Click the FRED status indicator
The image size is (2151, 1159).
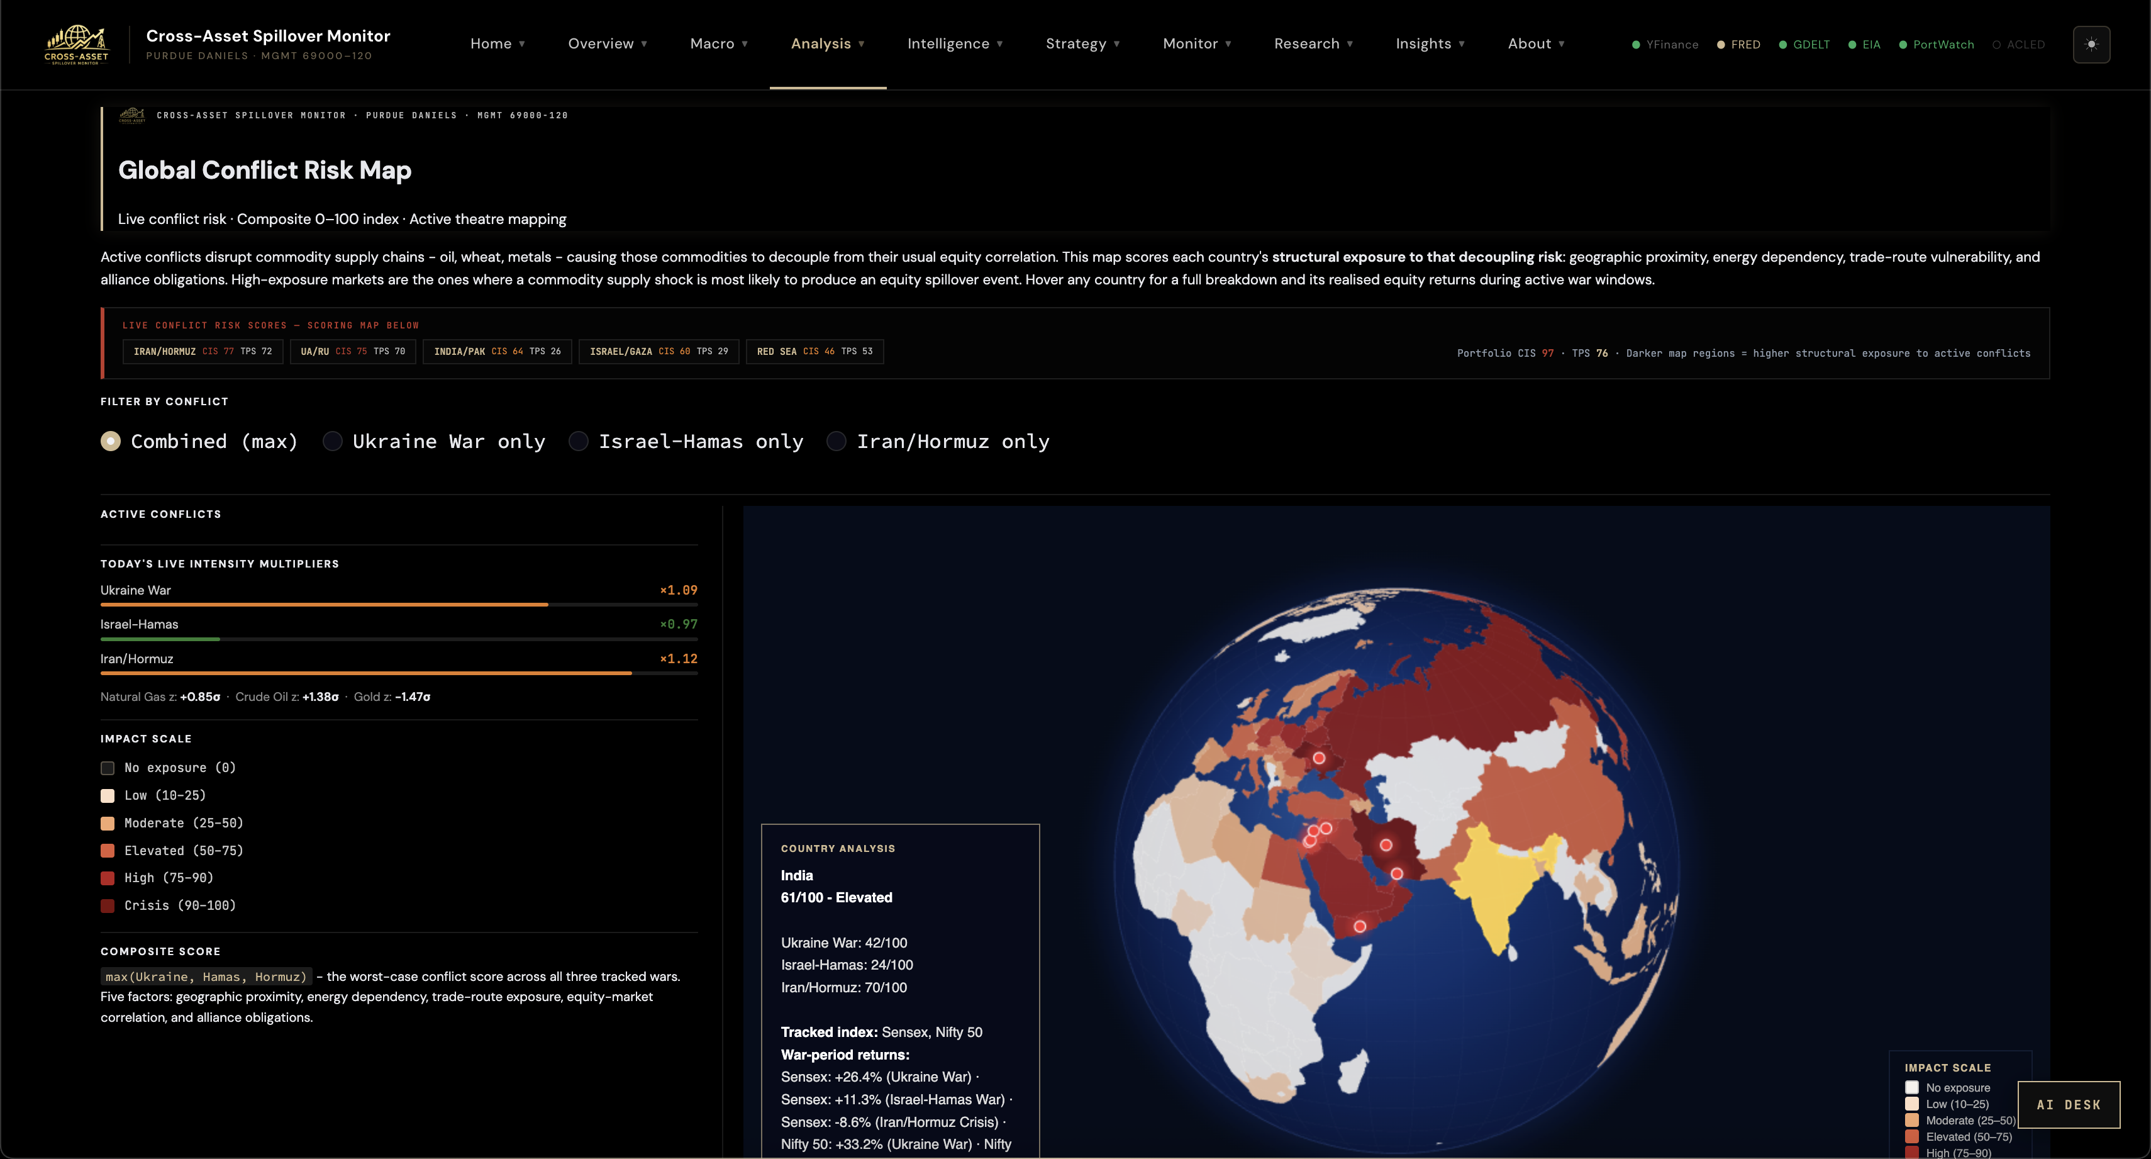(x=1738, y=44)
